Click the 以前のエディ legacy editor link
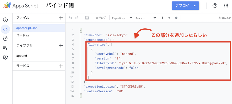This screenshot has width=232, height=104. pyautogui.click(x=225, y=18)
